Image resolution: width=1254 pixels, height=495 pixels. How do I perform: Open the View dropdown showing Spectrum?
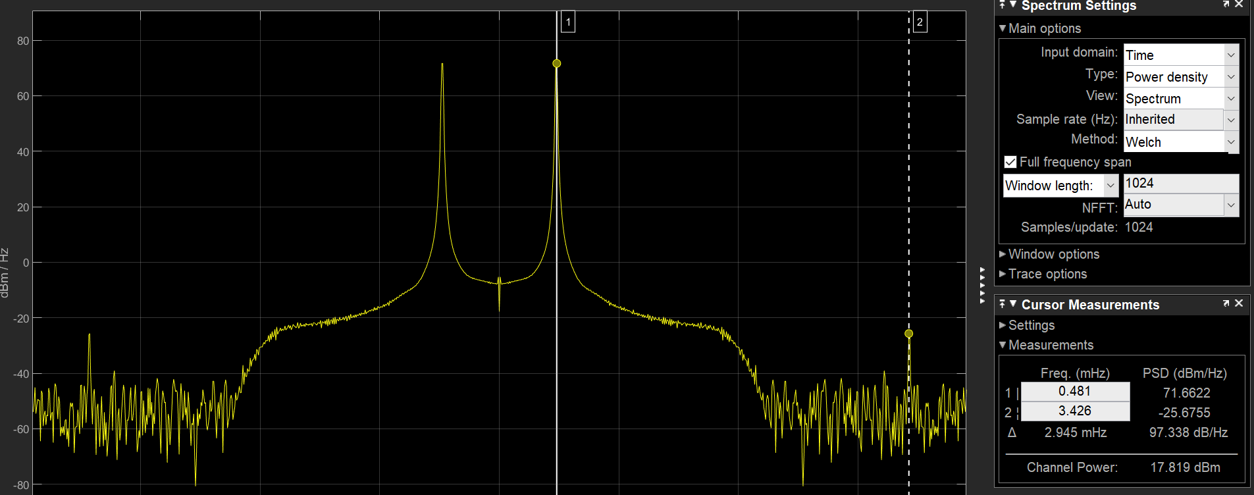coord(1231,98)
